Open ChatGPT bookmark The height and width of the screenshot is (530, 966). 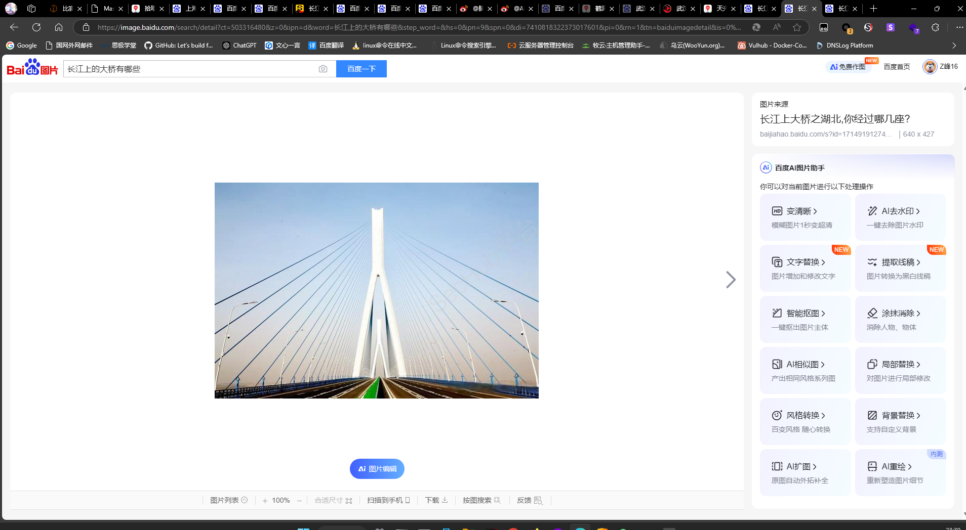239,46
